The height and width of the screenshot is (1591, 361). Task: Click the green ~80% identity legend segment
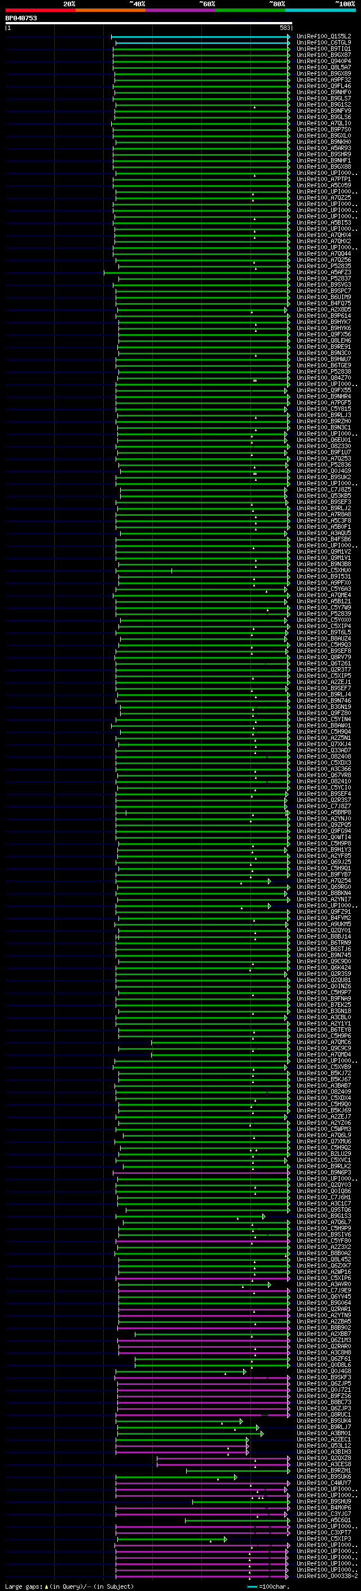(250, 10)
